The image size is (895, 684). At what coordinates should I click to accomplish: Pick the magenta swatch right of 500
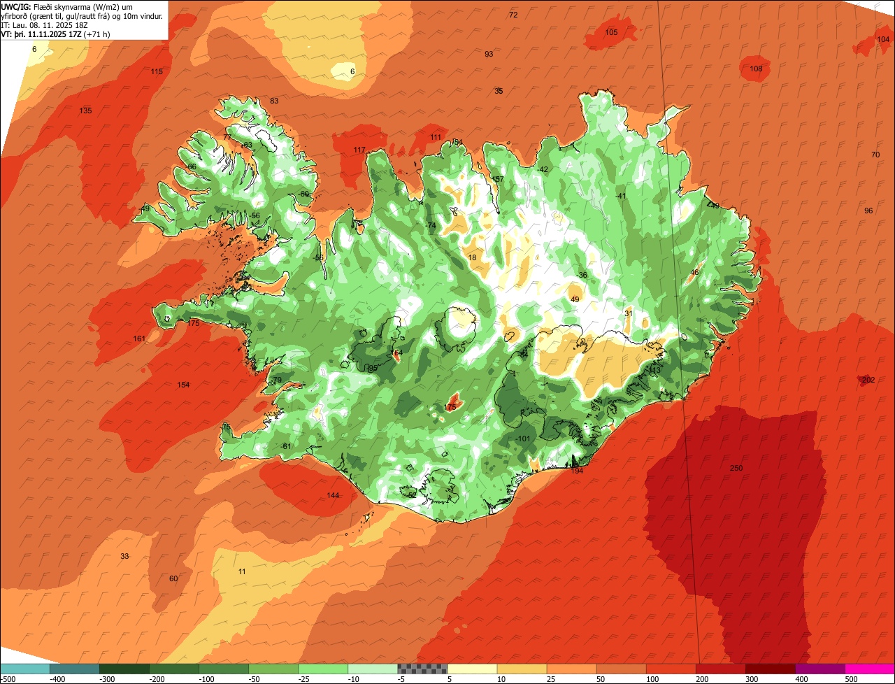[869, 669]
